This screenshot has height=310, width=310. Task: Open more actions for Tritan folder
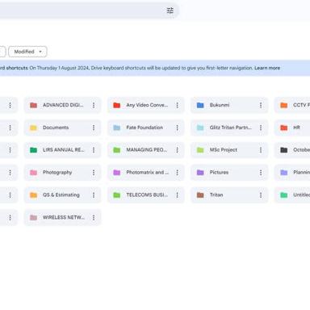tap(261, 195)
